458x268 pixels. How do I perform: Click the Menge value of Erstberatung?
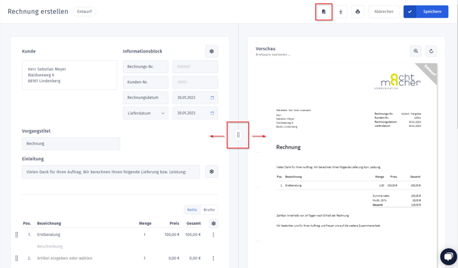(144, 235)
